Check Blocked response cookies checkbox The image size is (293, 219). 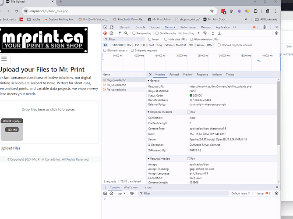(x=219, y=45)
